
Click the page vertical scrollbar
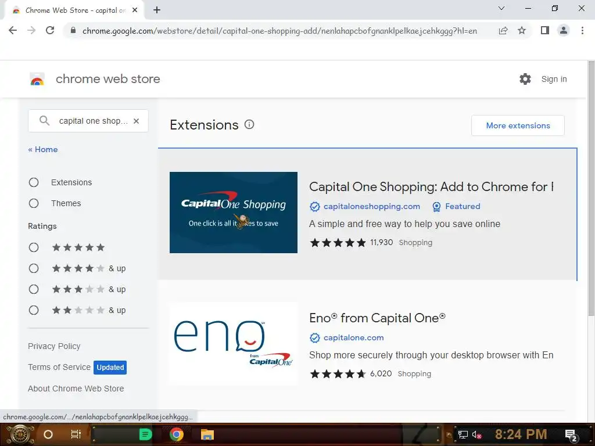pyautogui.click(x=591, y=188)
